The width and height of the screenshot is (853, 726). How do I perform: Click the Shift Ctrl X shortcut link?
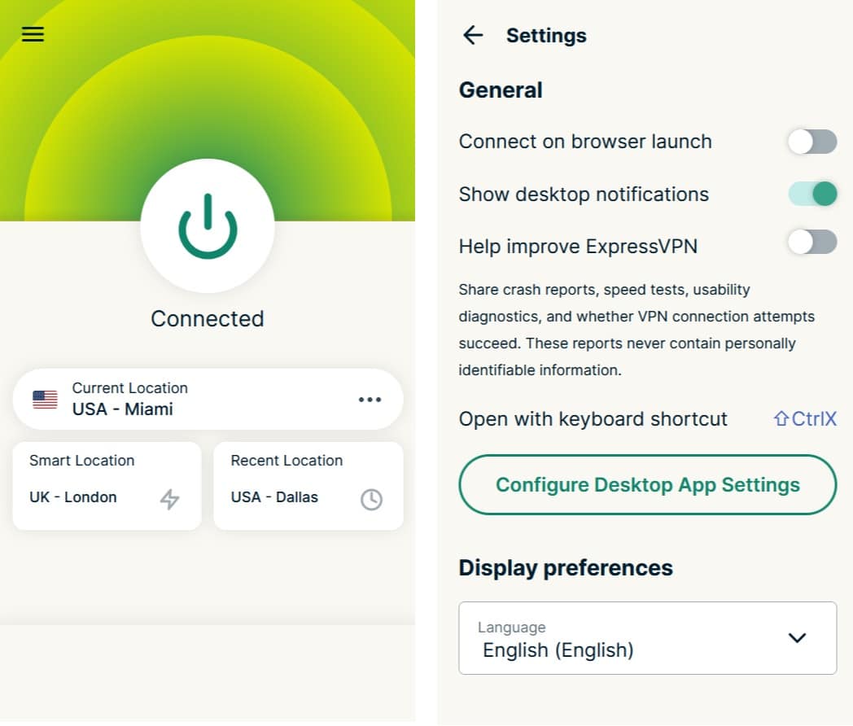pyautogui.click(x=805, y=418)
